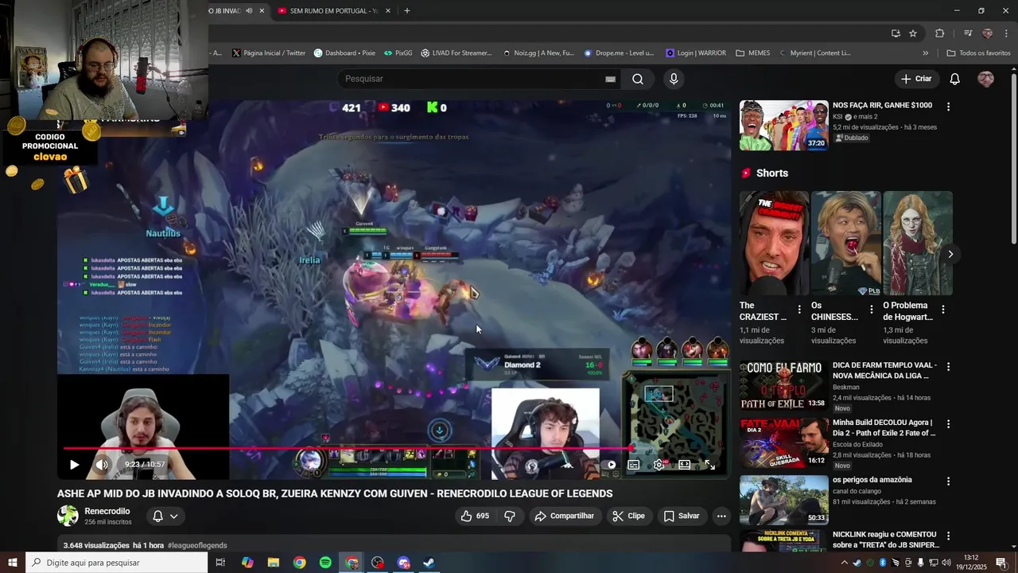
Task: Open options for 'Minha Build DECOLOU Agora'
Action: coord(948,424)
